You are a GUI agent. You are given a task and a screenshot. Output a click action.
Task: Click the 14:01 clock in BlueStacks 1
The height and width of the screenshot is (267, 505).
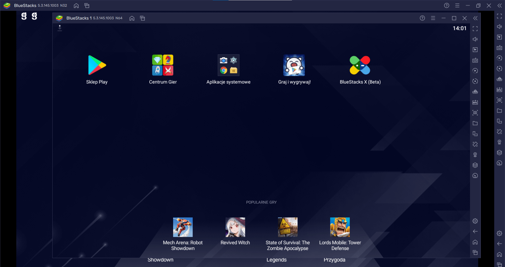pos(459,28)
